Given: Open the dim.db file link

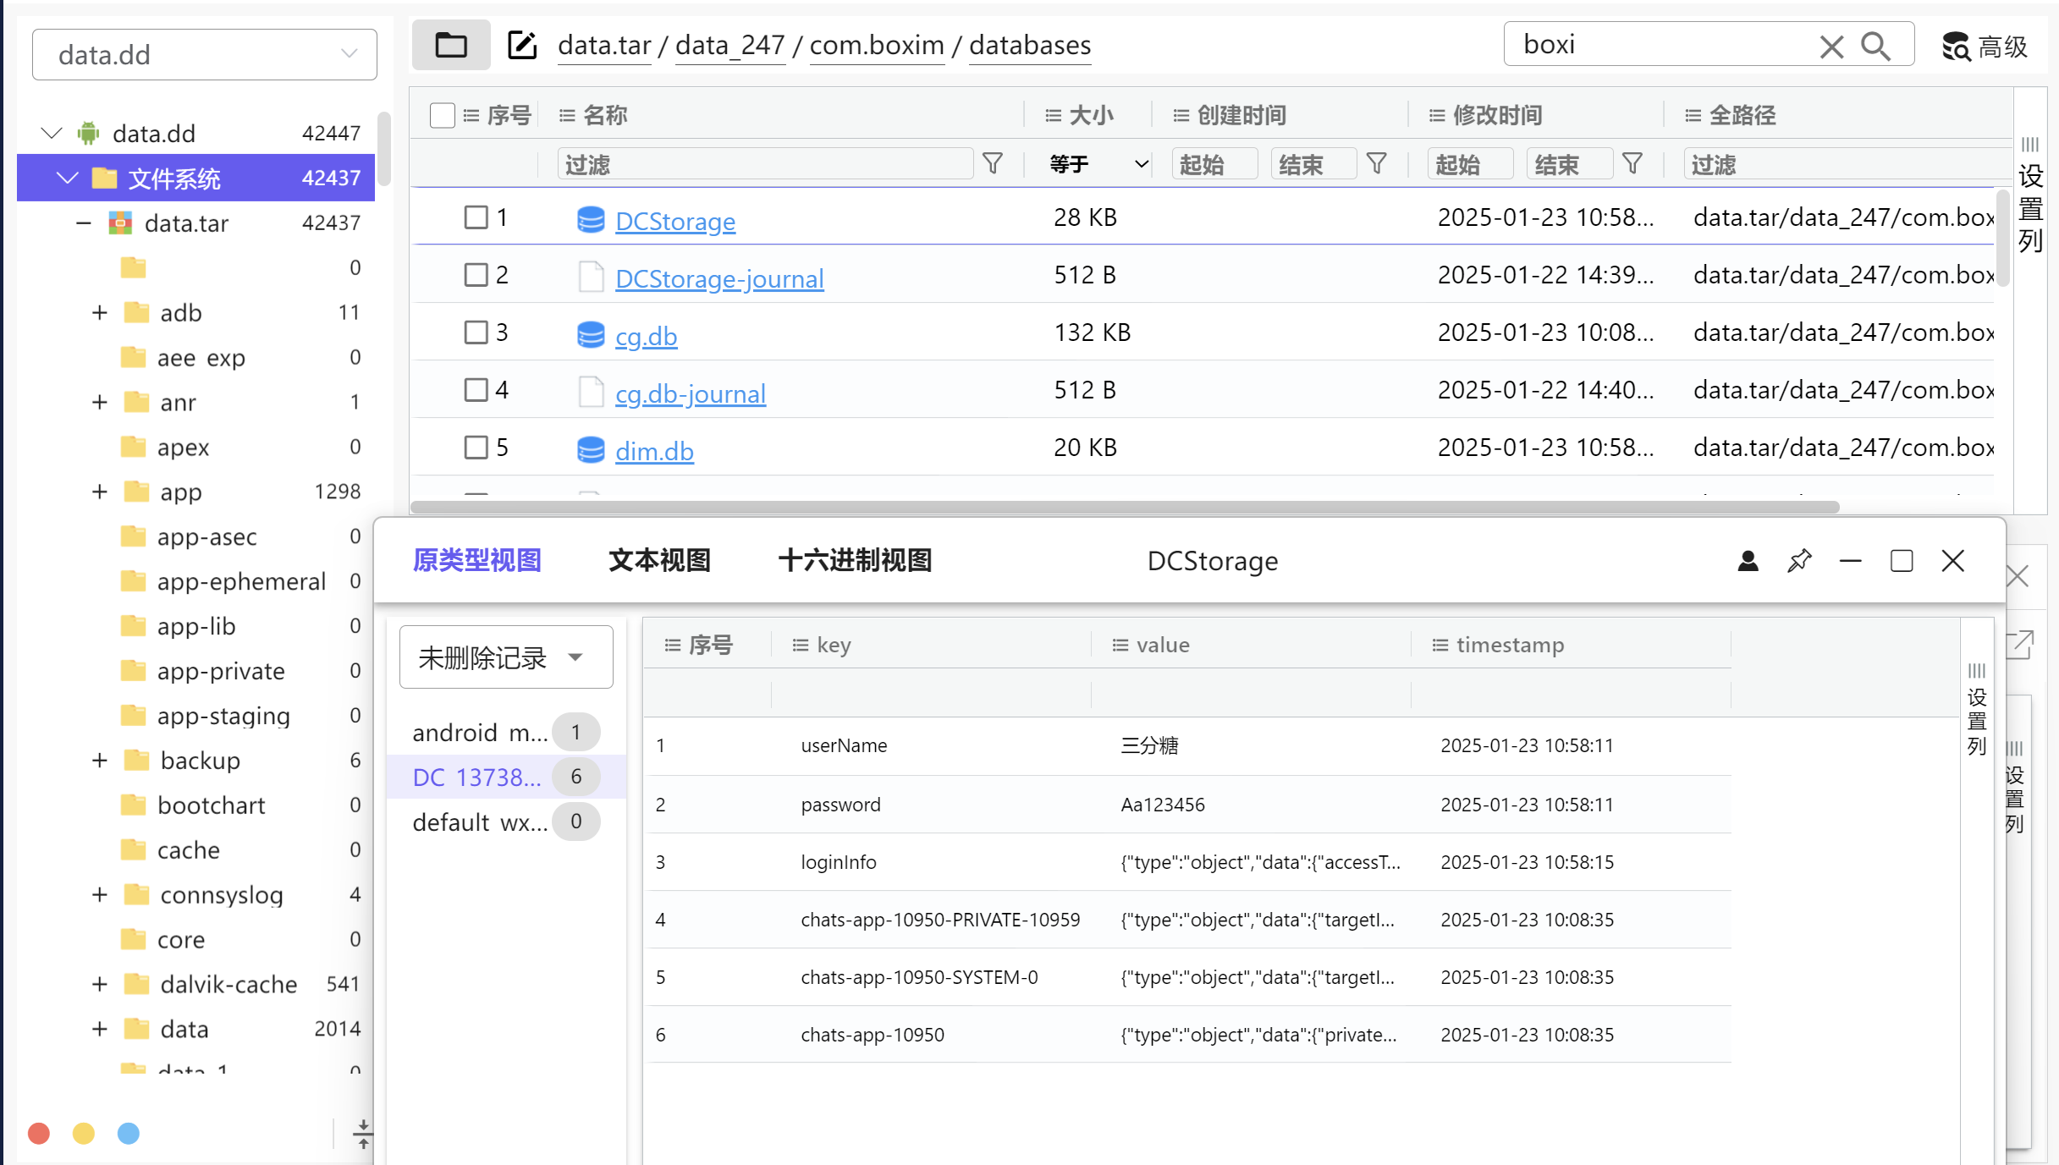Looking at the screenshot, I should [x=653, y=451].
